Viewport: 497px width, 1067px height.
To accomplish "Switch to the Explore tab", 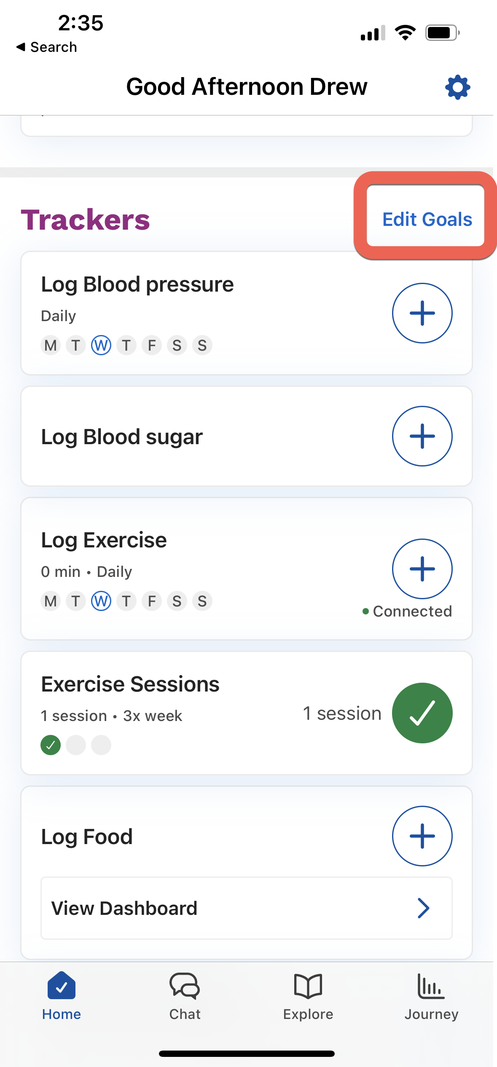I will click(x=308, y=997).
